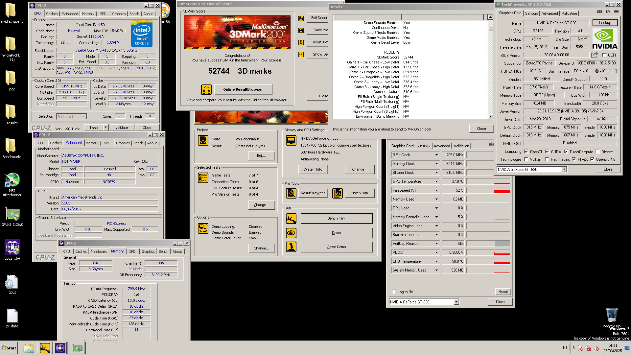Switch to Caches tab in top CPU-Z window

coord(52,14)
